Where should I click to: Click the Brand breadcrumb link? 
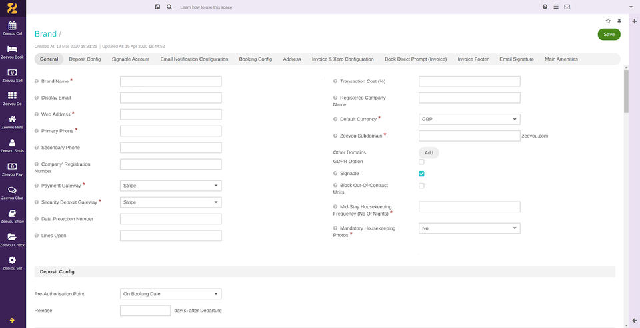click(45, 34)
